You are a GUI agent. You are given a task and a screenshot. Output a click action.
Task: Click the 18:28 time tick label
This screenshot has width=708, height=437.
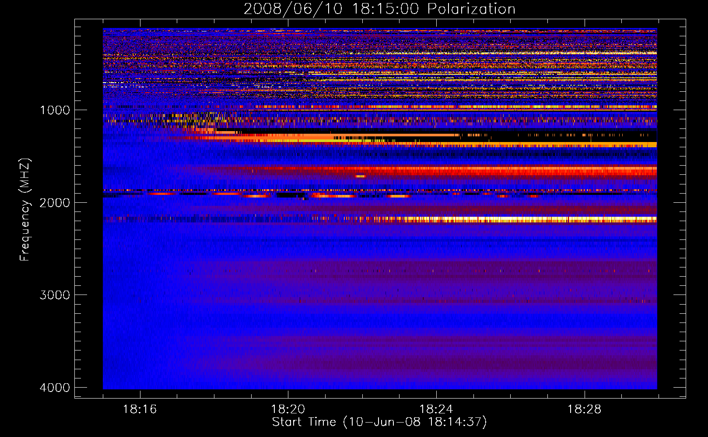pyautogui.click(x=585, y=409)
